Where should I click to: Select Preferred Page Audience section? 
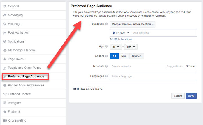coord(33,77)
